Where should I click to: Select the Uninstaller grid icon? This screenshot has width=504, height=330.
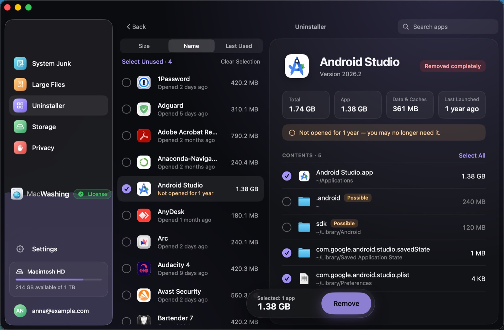coord(20,106)
